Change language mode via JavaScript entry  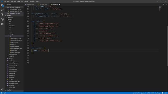158,93
